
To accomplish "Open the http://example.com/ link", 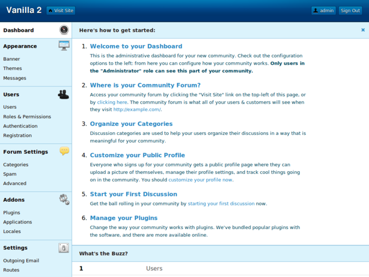I will [137, 110].
